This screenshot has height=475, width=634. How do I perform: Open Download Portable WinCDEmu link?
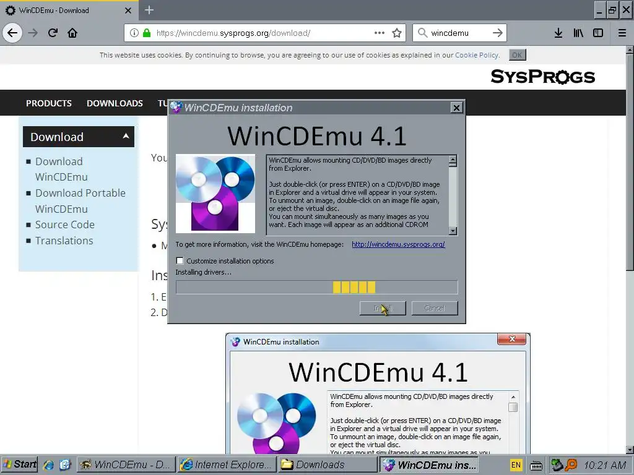80,201
